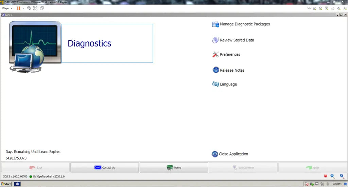Enter VMware full screen mode
Image resolution: width=348 pixels, height=187 pixels.
(x=35, y=8)
